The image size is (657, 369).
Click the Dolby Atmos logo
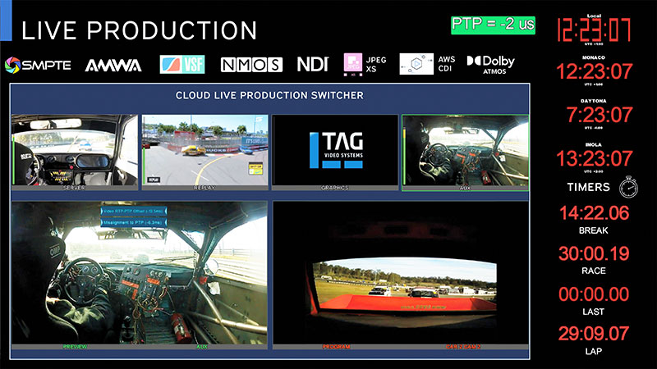(x=490, y=65)
